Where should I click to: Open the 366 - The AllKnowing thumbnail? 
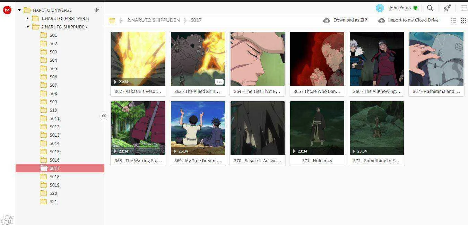pos(377,59)
